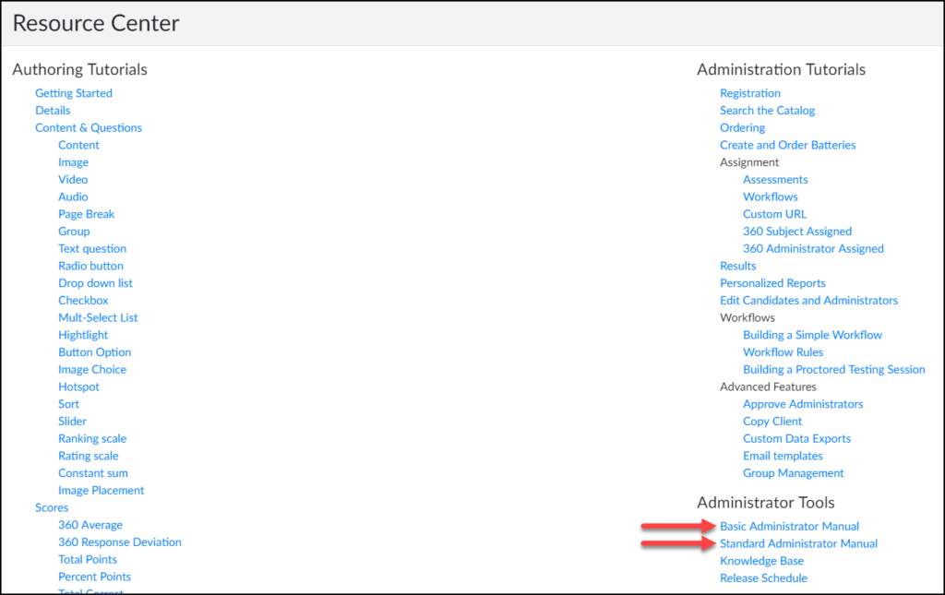Open the Registration administration tutorial
Image resolution: width=945 pixels, height=595 pixels.
[749, 93]
